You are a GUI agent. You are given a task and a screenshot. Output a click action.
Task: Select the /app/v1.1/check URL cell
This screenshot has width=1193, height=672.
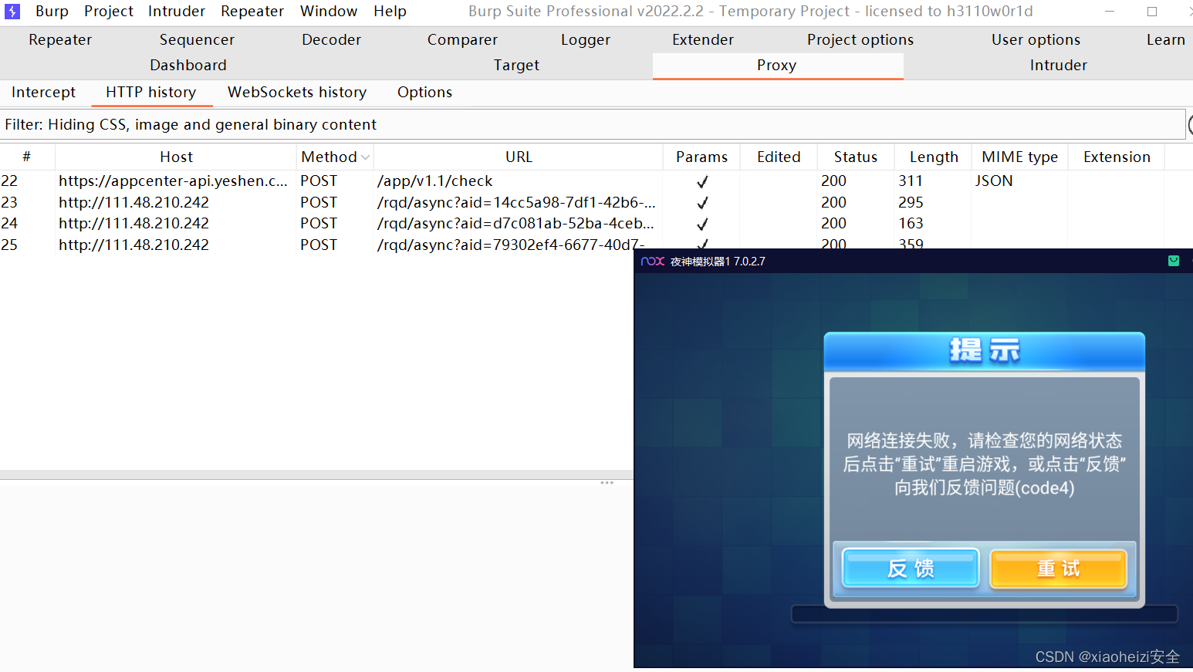coord(434,181)
